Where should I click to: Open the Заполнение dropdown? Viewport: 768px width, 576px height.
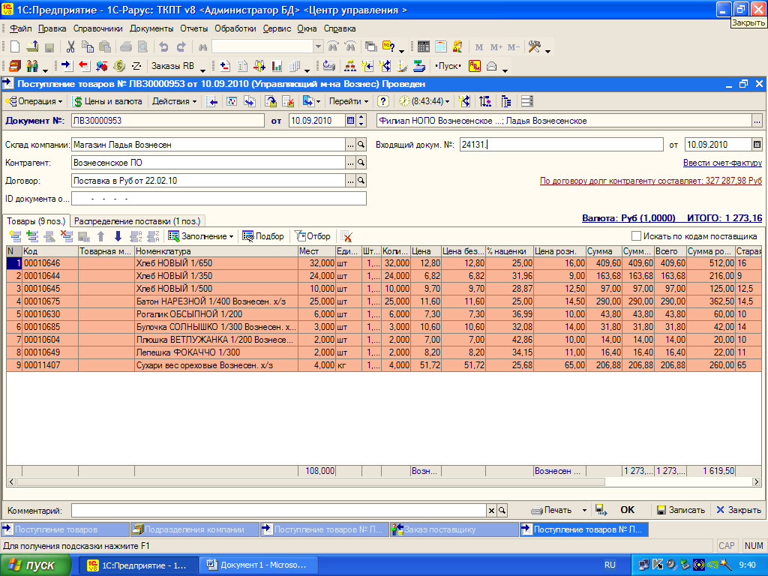coord(201,236)
